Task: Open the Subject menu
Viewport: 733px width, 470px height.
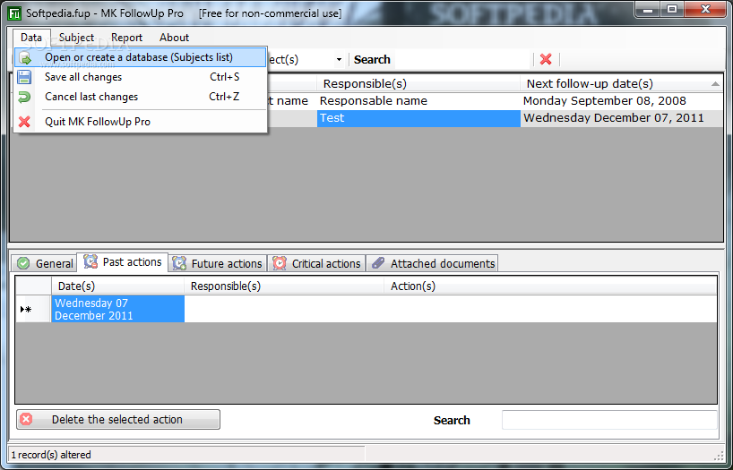Action: pos(76,38)
